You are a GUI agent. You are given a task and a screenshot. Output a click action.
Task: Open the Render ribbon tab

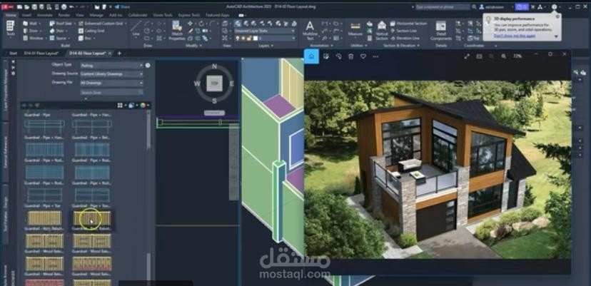(x=64, y=15)
